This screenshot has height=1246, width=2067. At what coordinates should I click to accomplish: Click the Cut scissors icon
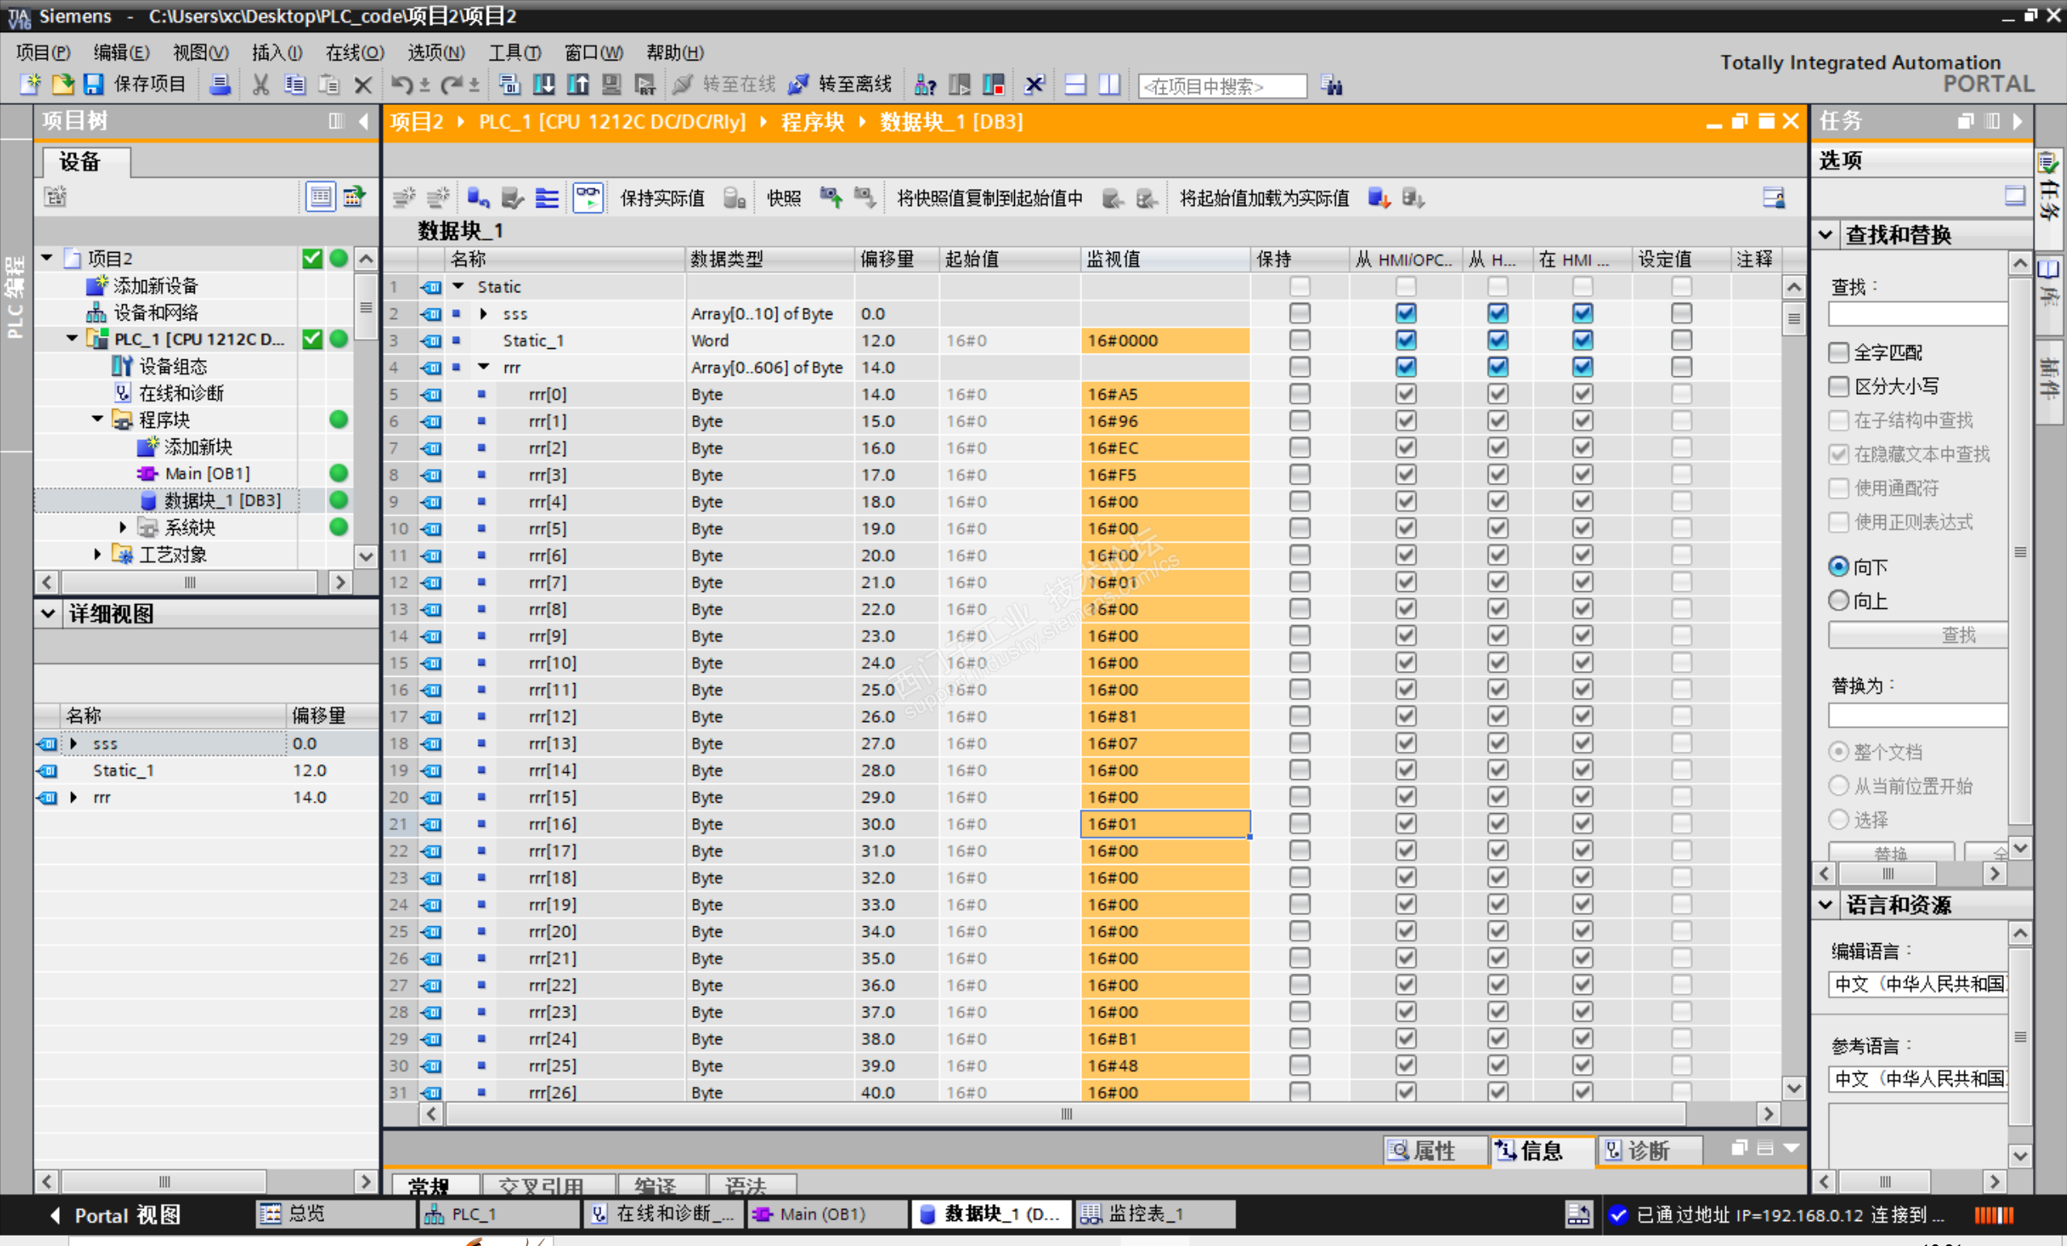(261, 84)
